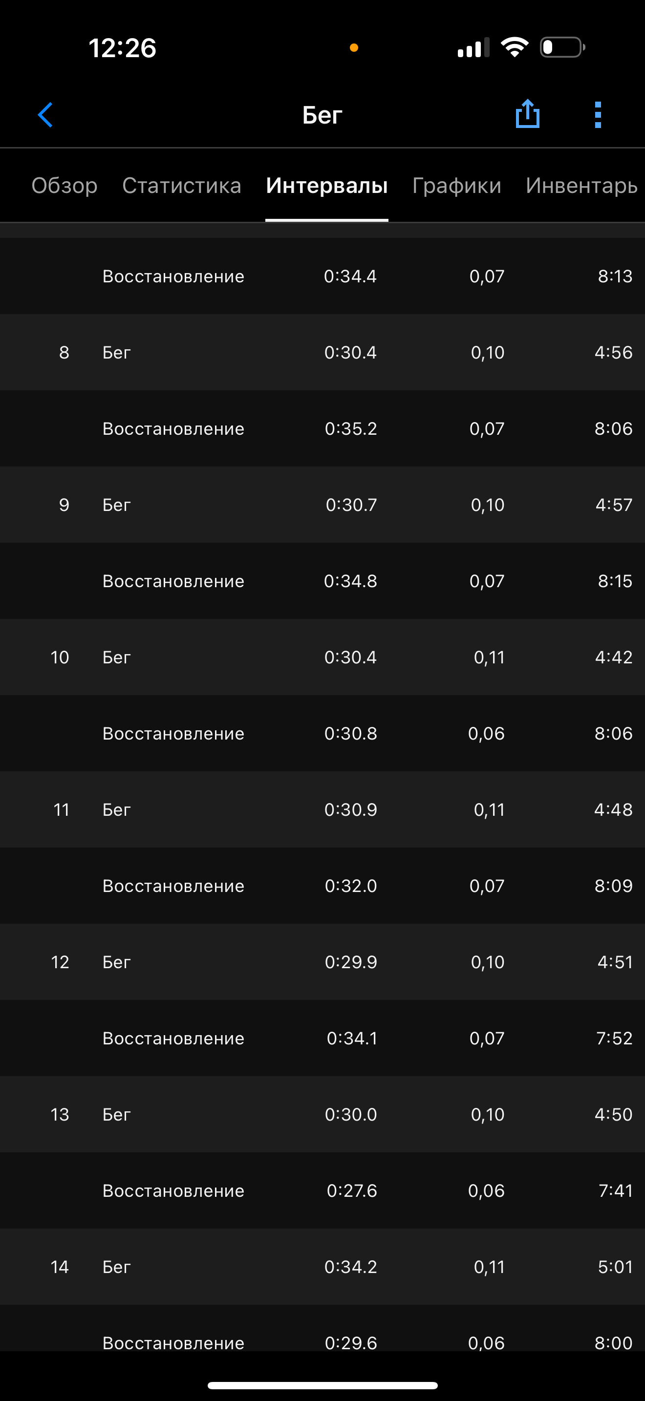Select interval 10 Бег row with pace 4:42
This screenshot has height=1401, width=645.
pos(322,657)
